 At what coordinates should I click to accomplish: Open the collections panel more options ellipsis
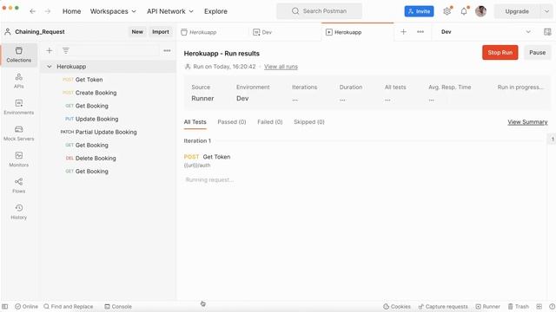click(x=167, y=50)
